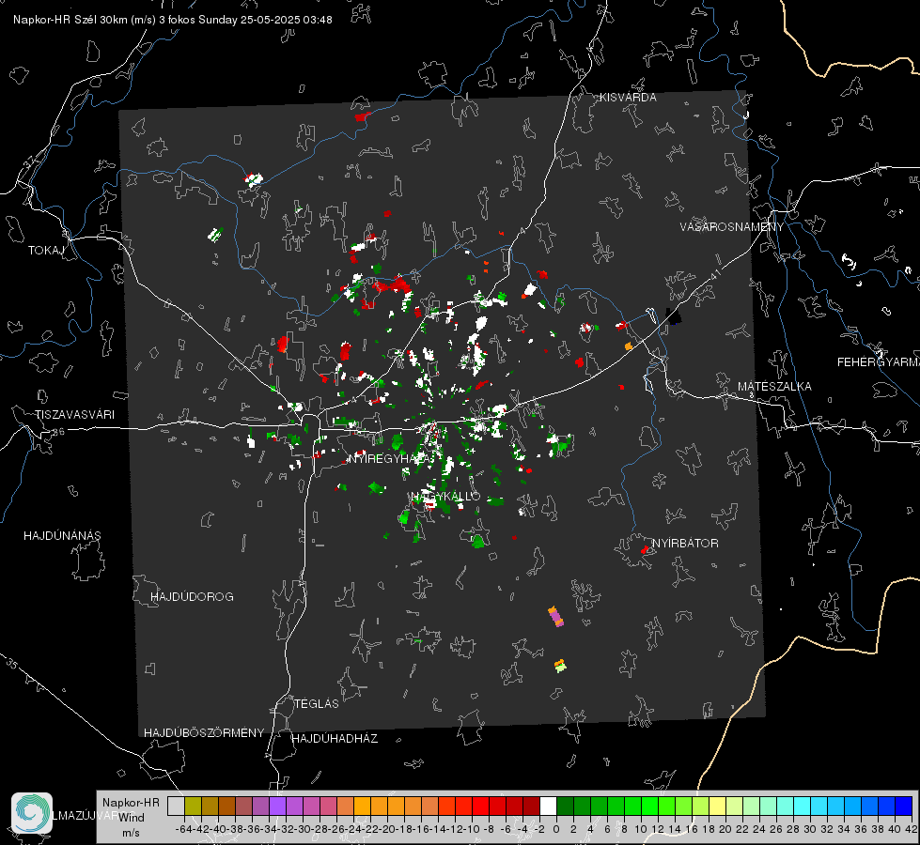Pick the violet swatch between -34 and -32
The image size is (920, 845).
tap(277, 806)
